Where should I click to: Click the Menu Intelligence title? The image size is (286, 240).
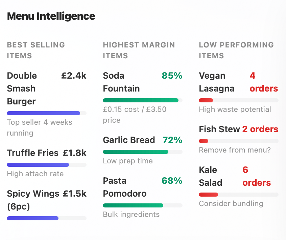51,16
